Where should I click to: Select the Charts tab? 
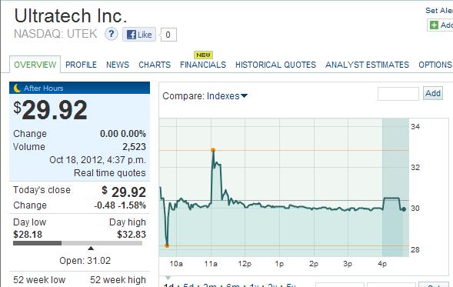coord(155,65)
